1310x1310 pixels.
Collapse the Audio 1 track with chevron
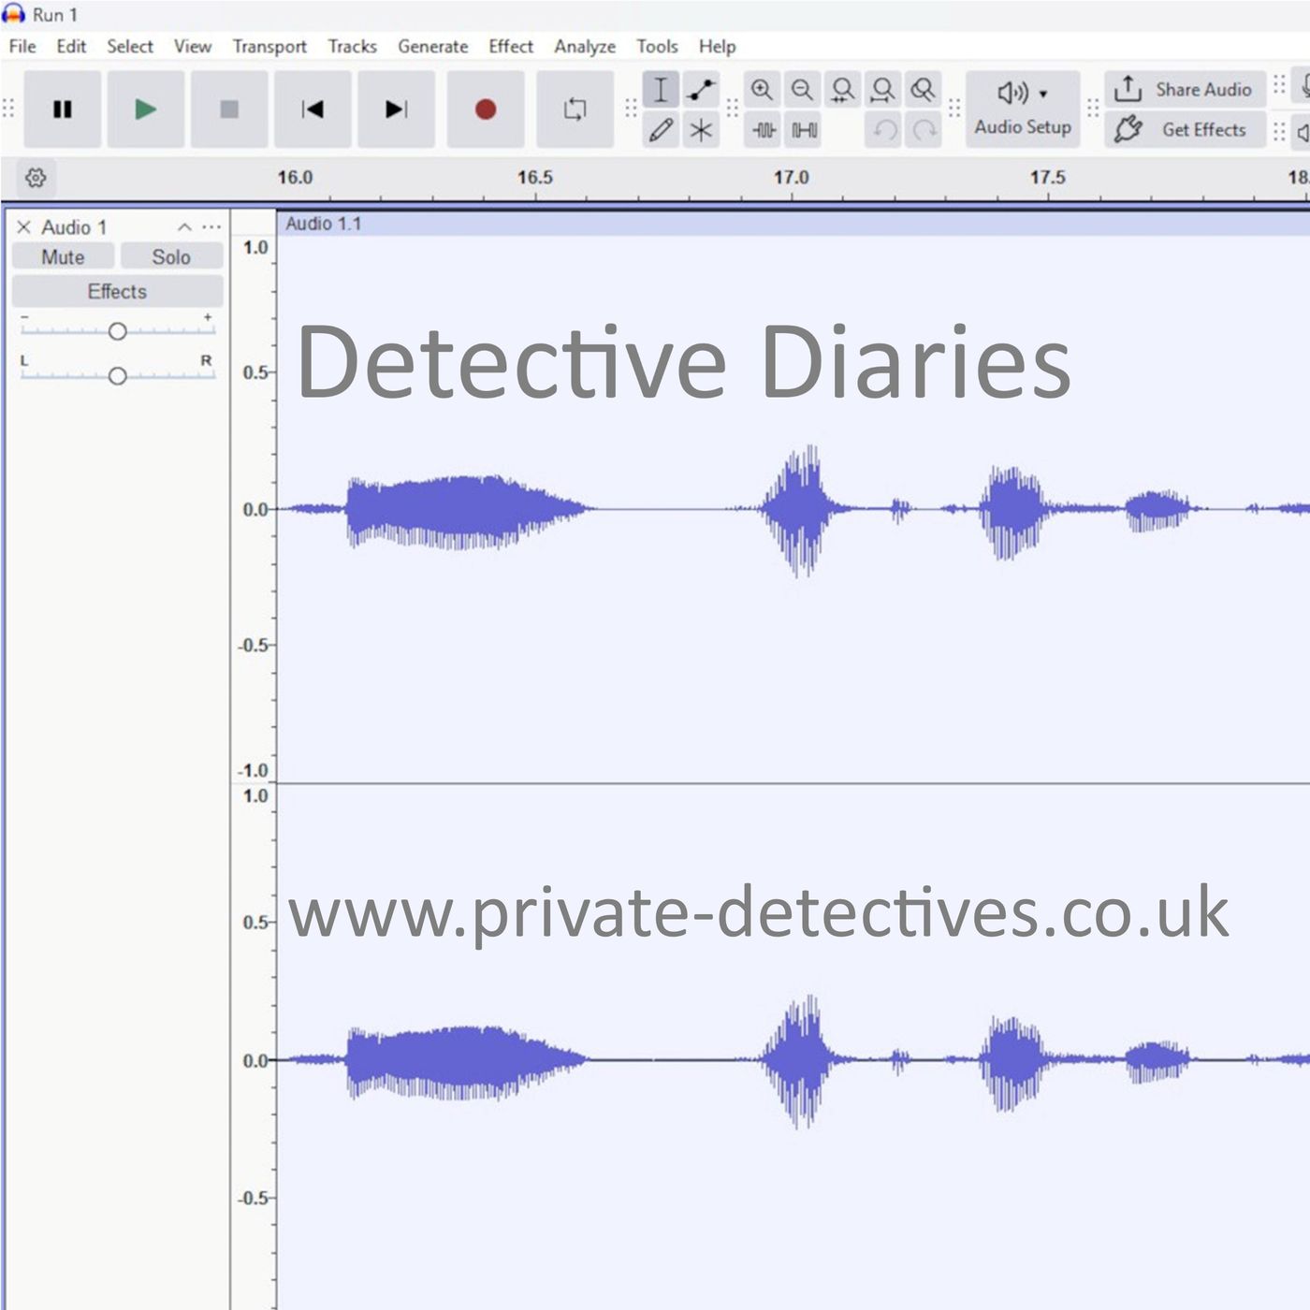point(184,227)
